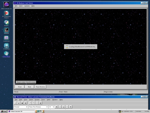Open the File menu in Microsoft Word
This screenshot has width=150, height=113.
(x=16, y=100)
